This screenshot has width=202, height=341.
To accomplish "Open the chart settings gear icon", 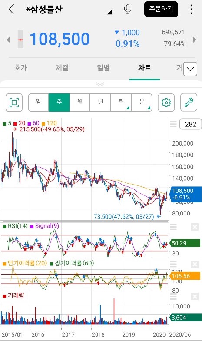I will pos(166,103).
